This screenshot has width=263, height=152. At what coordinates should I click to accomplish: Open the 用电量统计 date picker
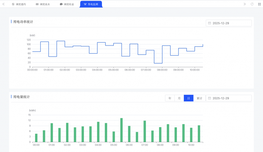coord(229,98)
